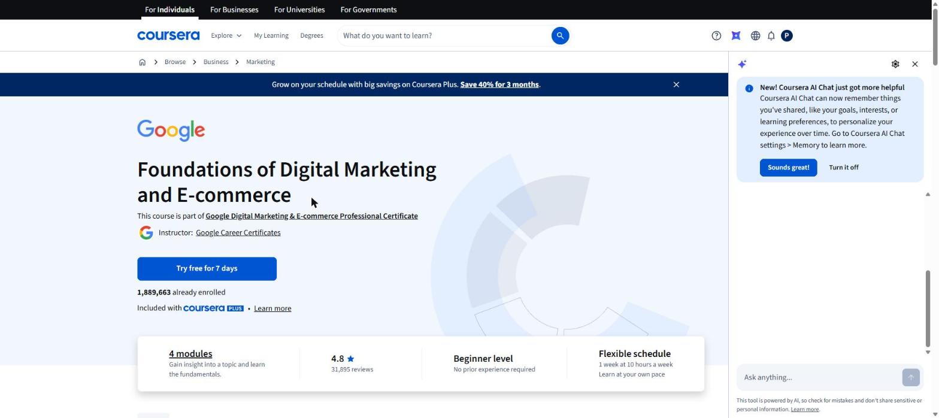Click Turn it off button
The width and height of the screenshot is (939, 418).
(843, 168)
